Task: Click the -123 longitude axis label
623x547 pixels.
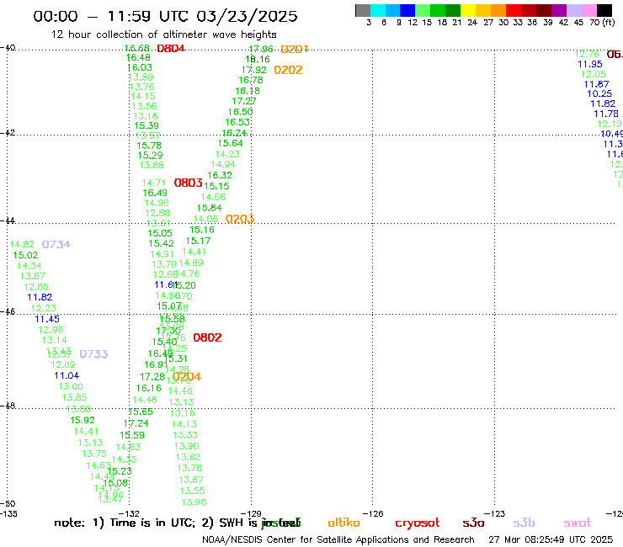Action: pyautogui.click(x=495, y=514)
